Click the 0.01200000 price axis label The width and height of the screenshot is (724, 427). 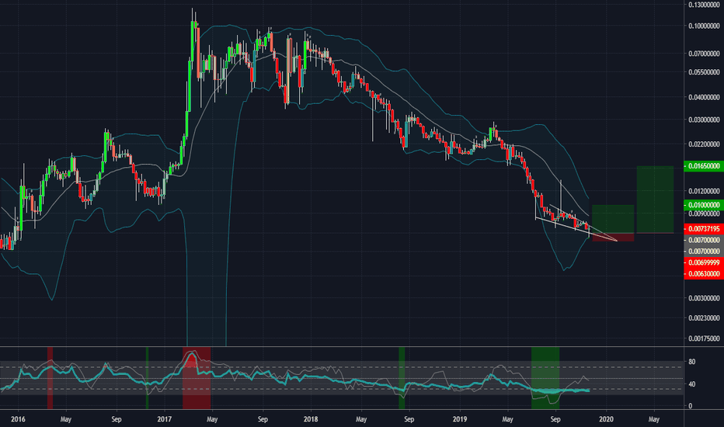704,191
